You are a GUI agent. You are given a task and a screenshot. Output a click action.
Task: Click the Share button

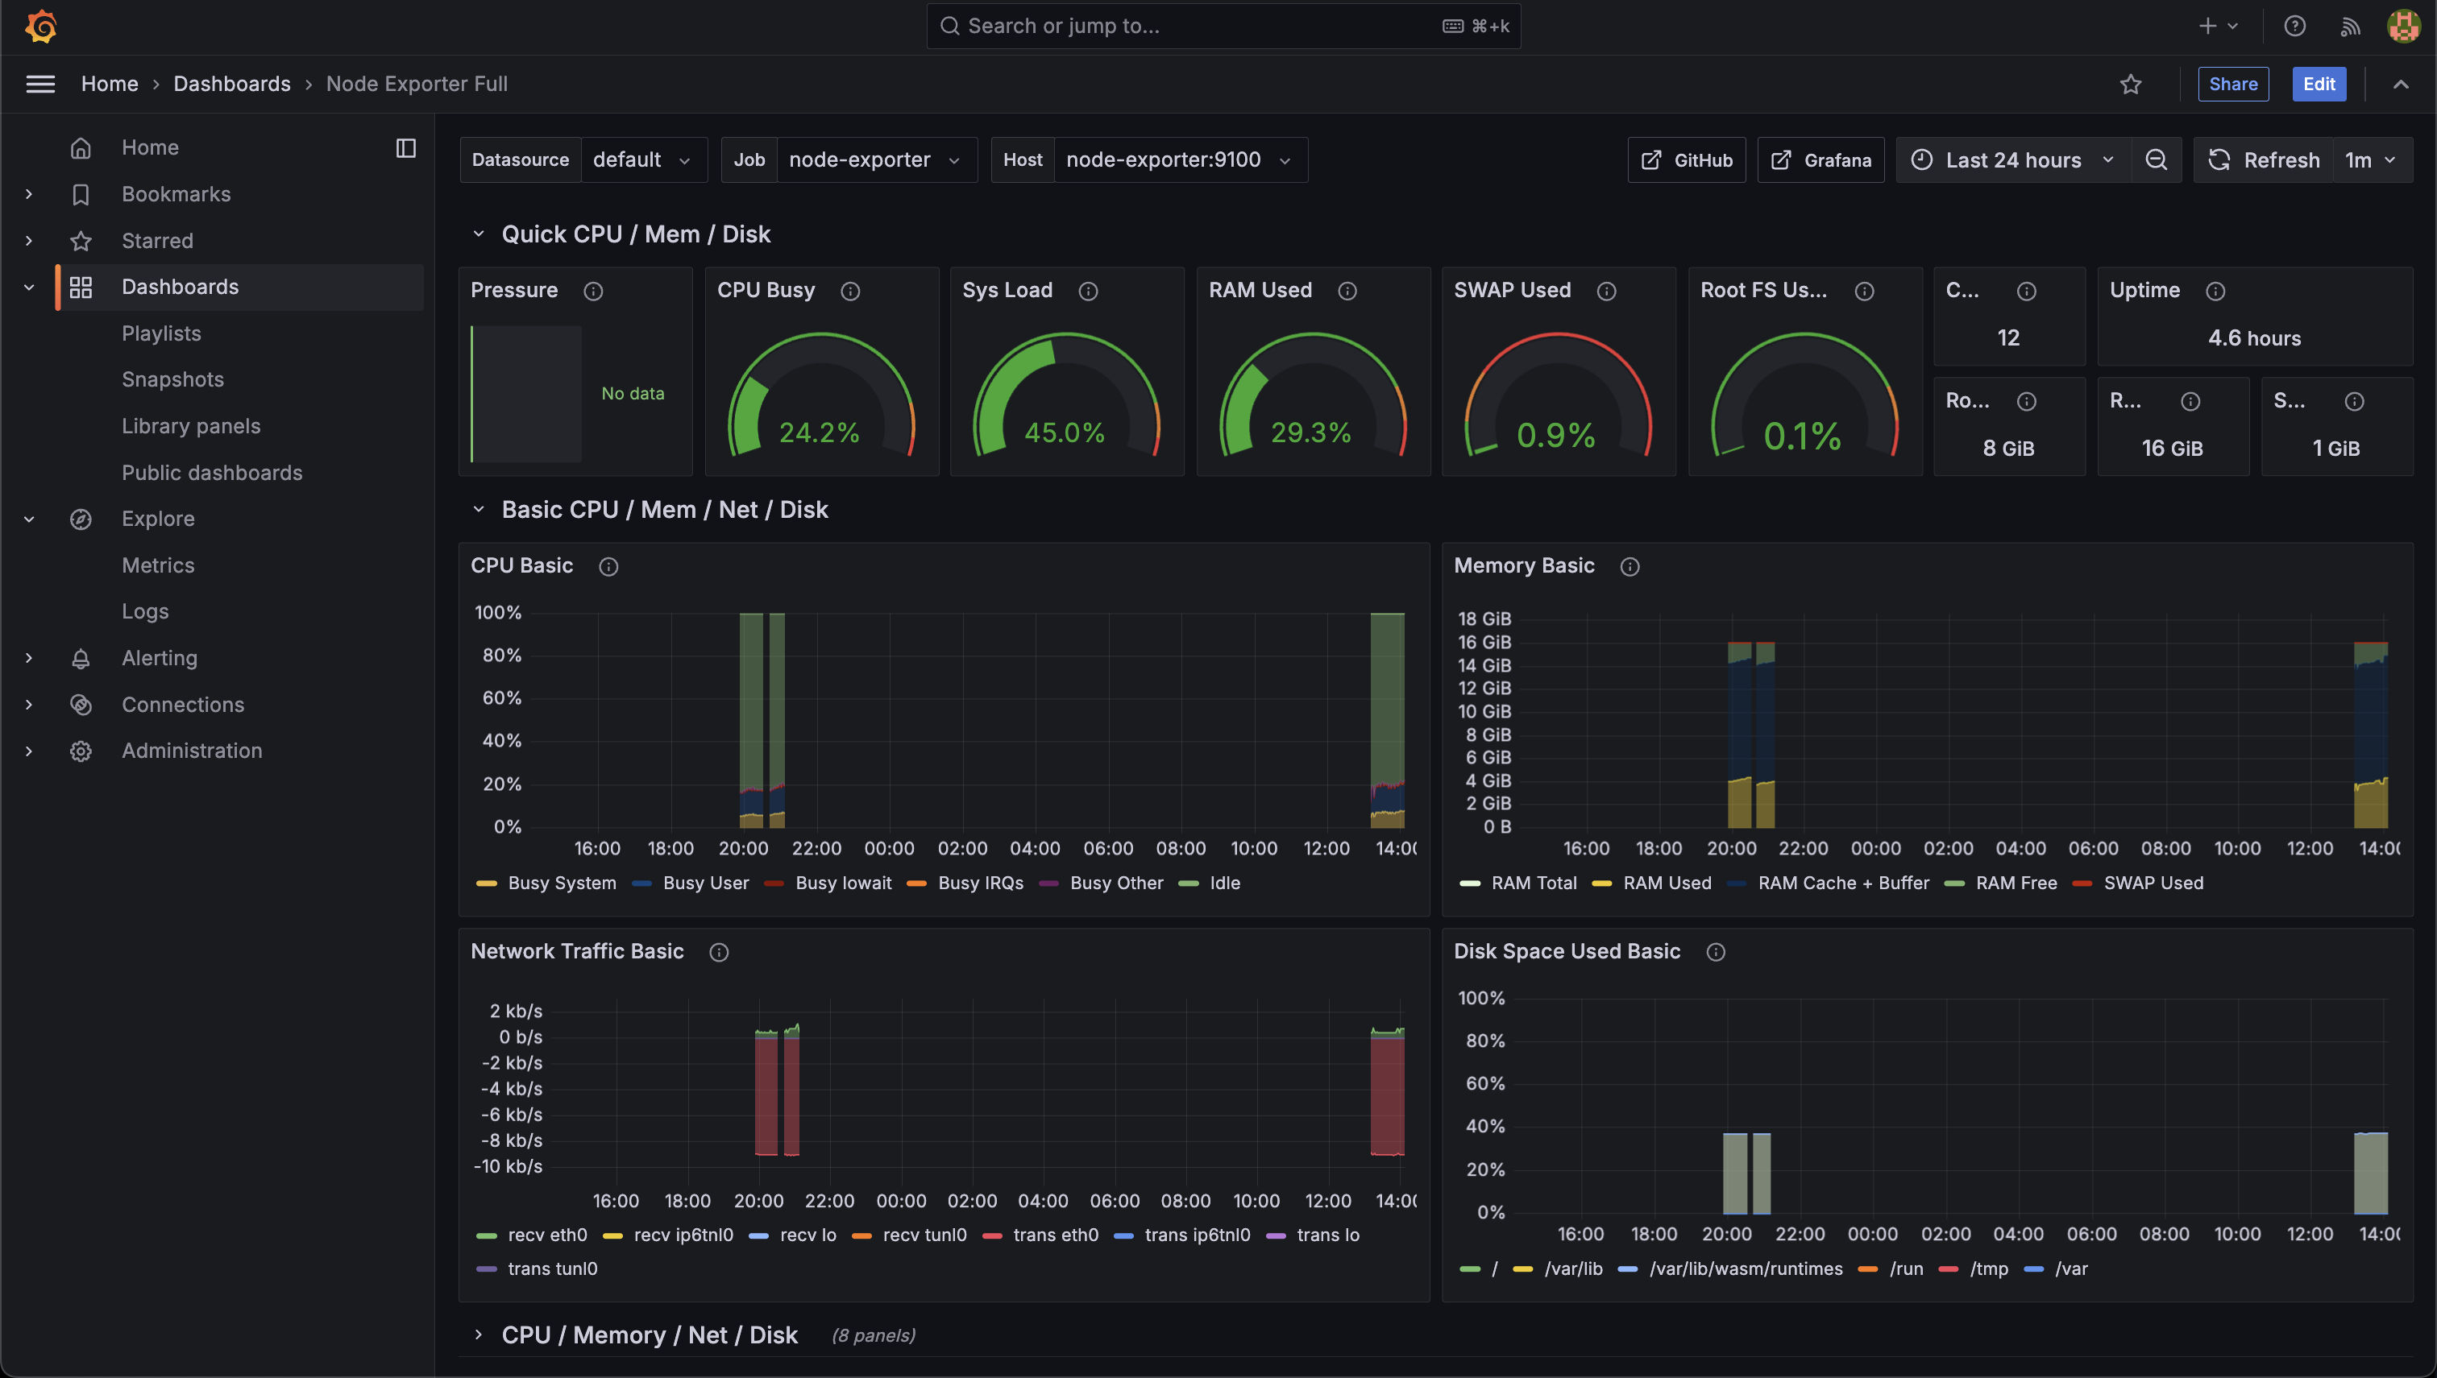[x=2233, y=85]
